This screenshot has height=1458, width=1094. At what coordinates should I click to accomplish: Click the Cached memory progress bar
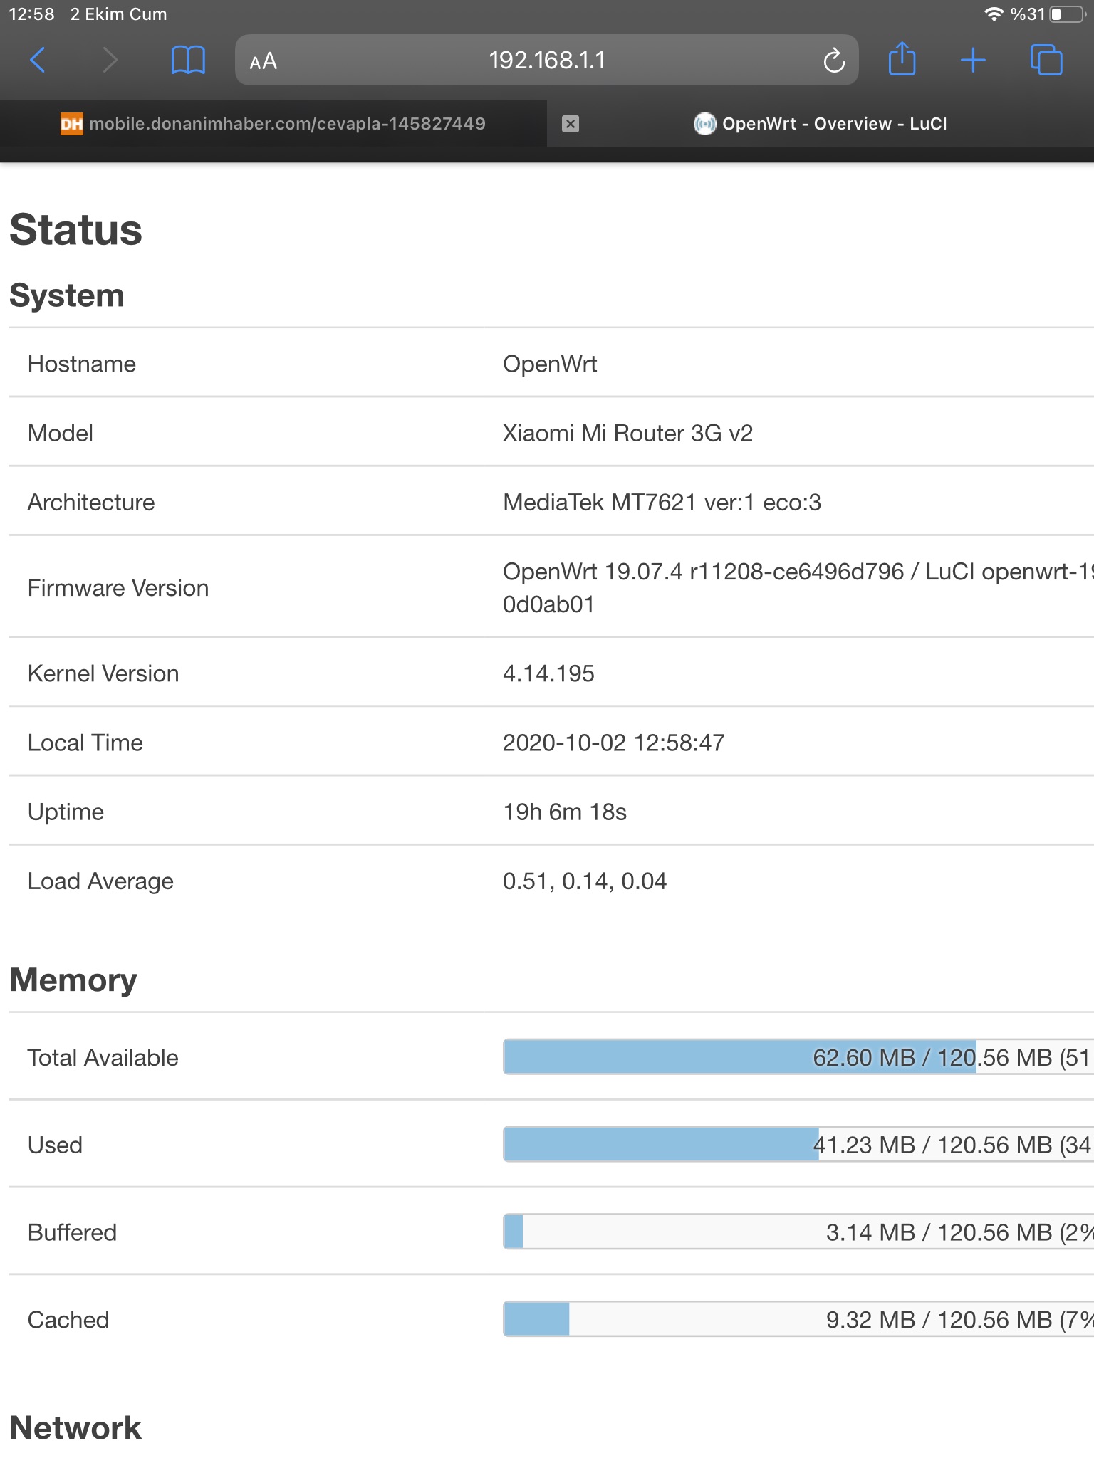pyautogui.click(x=798, y=1320)
